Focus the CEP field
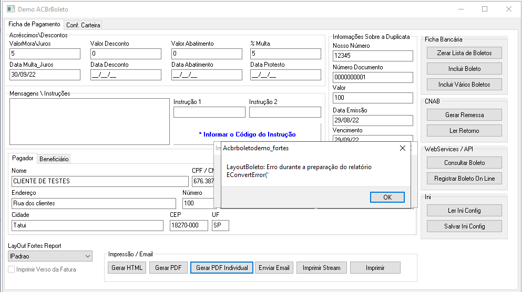 pos(189,225)
